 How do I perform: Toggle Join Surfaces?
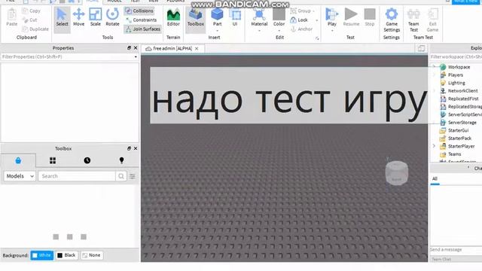(143, 29)
